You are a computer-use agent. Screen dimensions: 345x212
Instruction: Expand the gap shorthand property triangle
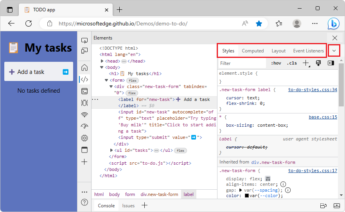coord(241,190)
